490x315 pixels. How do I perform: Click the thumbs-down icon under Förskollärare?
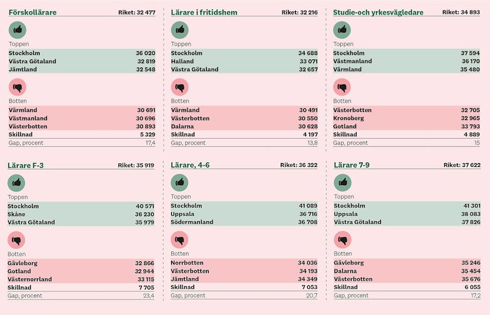[x=18, y=87]
